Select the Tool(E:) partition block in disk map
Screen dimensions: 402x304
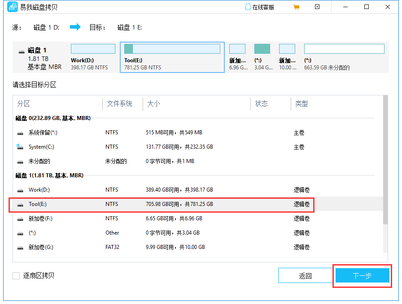click(x=172, y=48)
